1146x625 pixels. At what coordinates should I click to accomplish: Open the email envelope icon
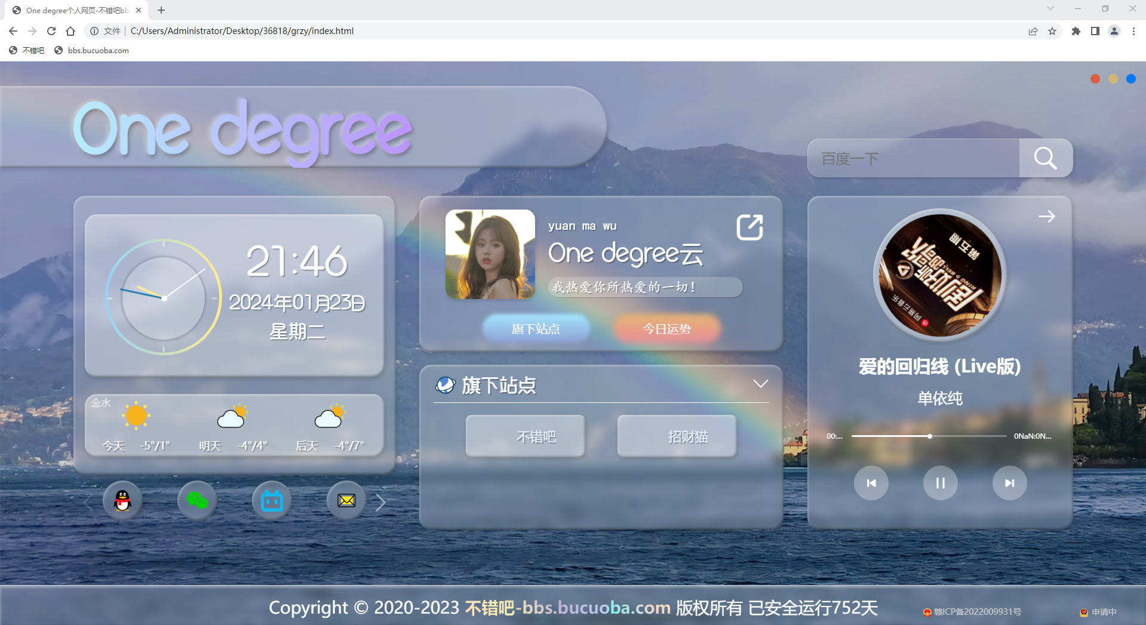point(346,500)
